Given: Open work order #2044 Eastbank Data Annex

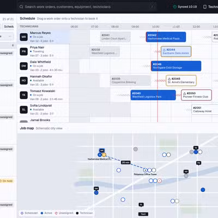Looking at the screenshot, I should tap(176, 51).
